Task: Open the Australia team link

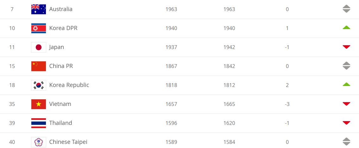Action: [61, 9]
